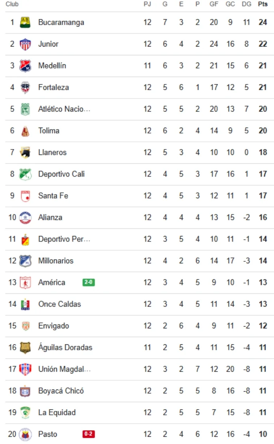Click the Envigado team name
Screen dimensions: 274x444
click(53, 326)
